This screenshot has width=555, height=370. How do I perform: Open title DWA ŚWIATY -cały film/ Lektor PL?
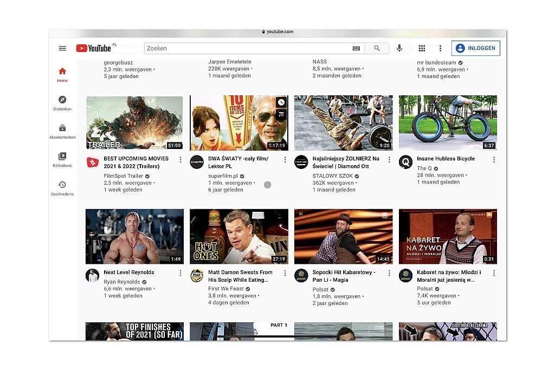coord(238,163)
